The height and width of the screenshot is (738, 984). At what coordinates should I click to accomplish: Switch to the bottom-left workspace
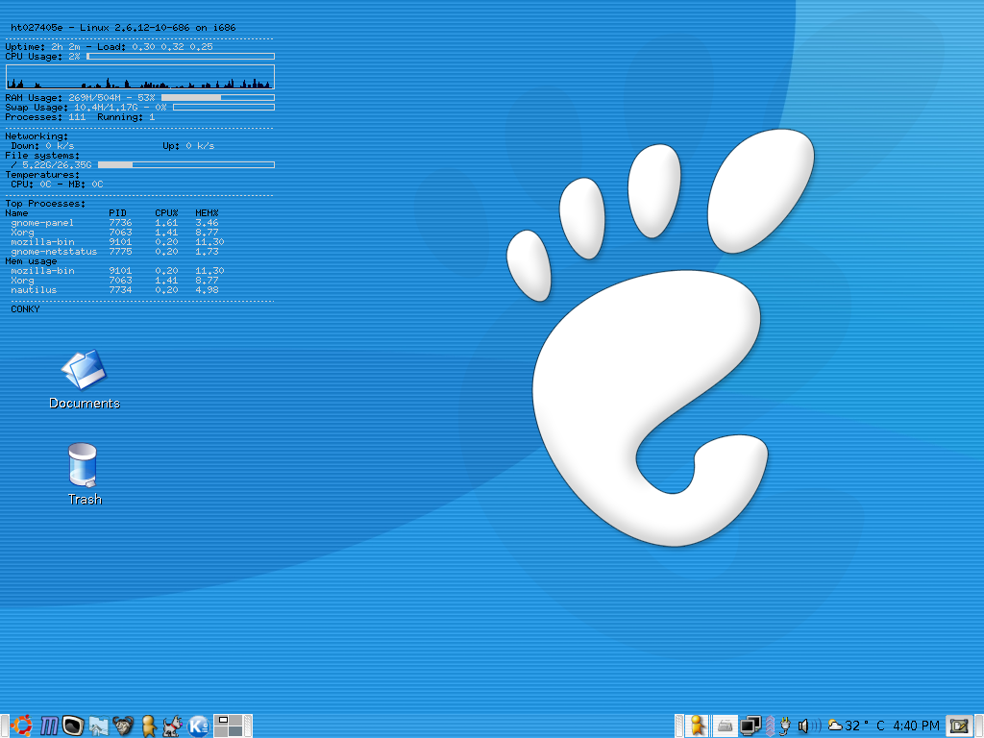[222, 731]
